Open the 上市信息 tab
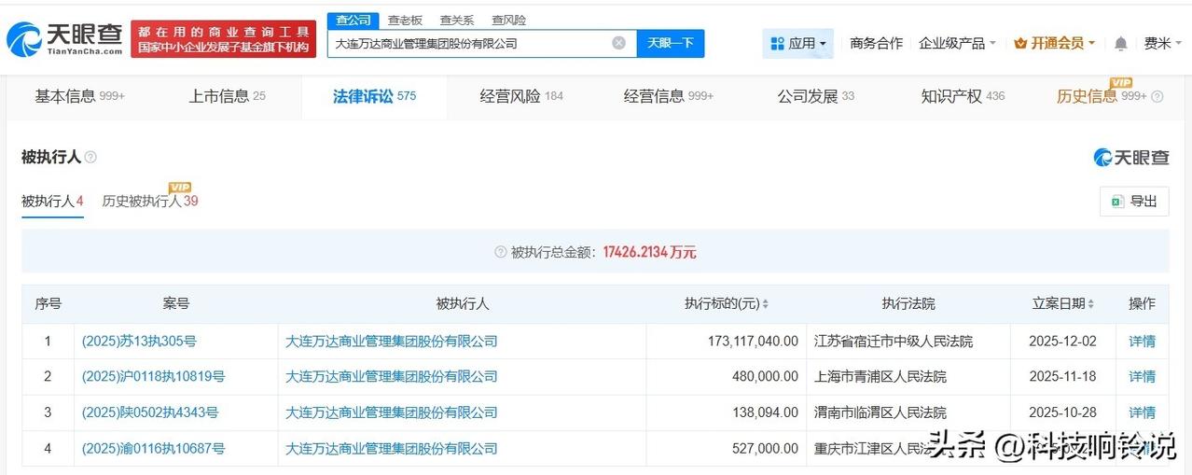This screenshot has width=1192, height=475. pos(228,96)
